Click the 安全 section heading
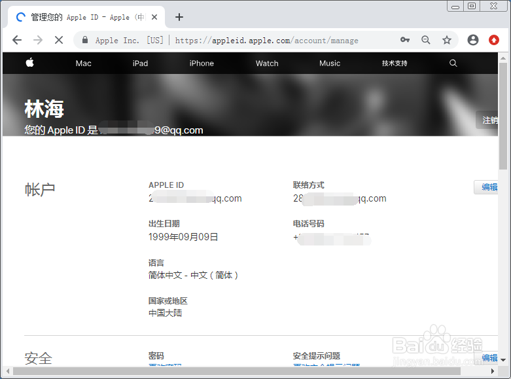 (39, 359)
